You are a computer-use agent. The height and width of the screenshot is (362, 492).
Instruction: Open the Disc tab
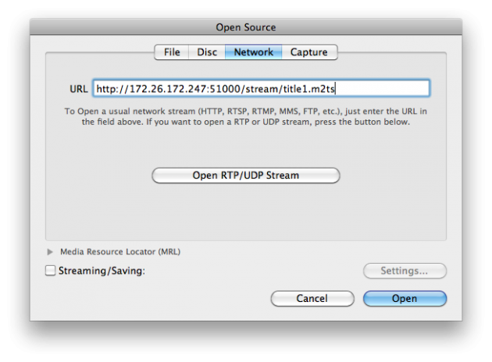(207, 52)
